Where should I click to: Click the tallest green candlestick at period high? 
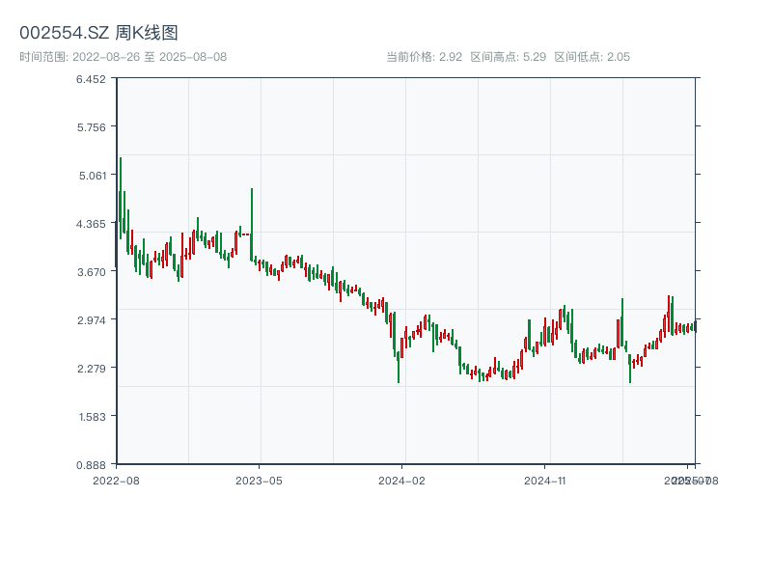click(120, 199)
